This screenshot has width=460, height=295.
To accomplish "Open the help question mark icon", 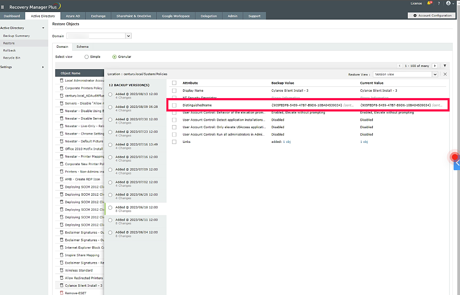I will click(439, 3).
